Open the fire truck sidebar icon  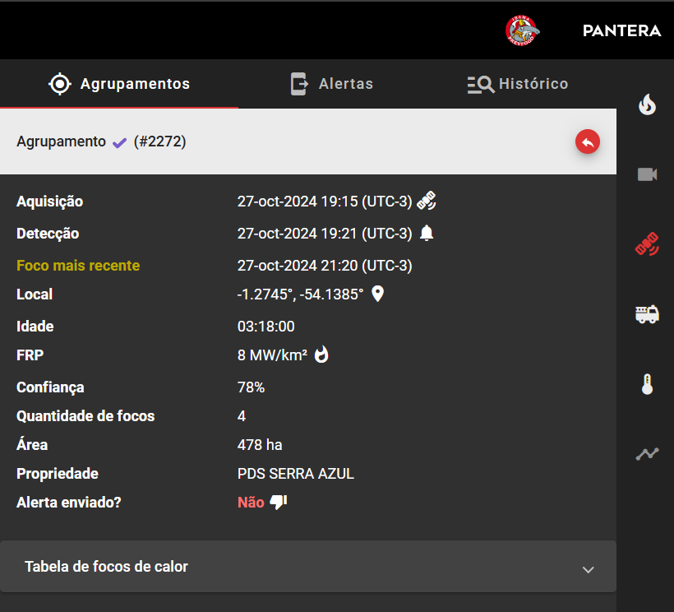tap(647, 314)
